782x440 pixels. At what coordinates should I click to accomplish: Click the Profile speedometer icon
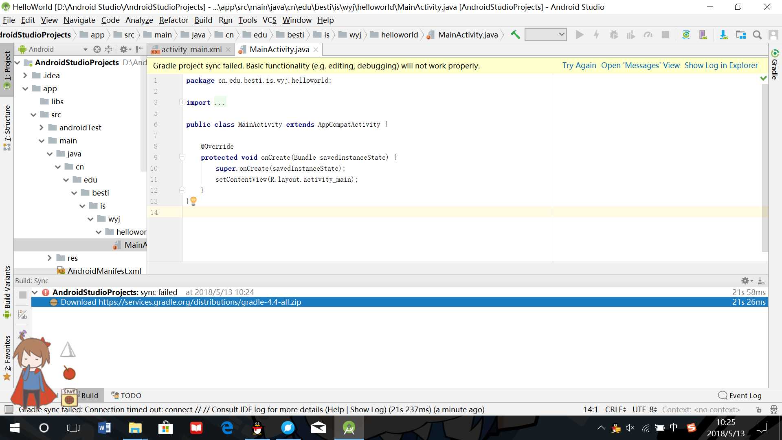tap(648, 35)
